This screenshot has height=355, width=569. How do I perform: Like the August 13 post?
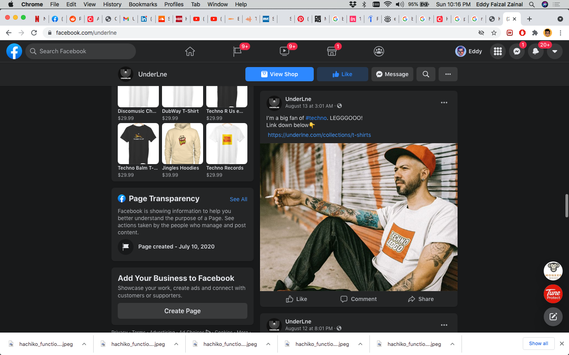point(296,299)
